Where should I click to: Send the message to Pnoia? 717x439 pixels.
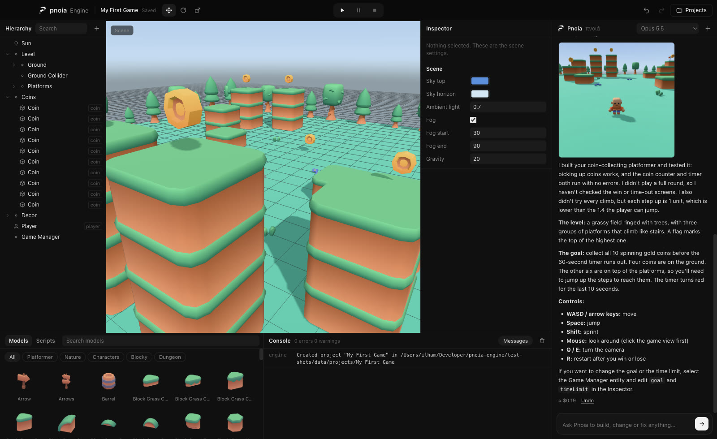click(x=701, y=424)
